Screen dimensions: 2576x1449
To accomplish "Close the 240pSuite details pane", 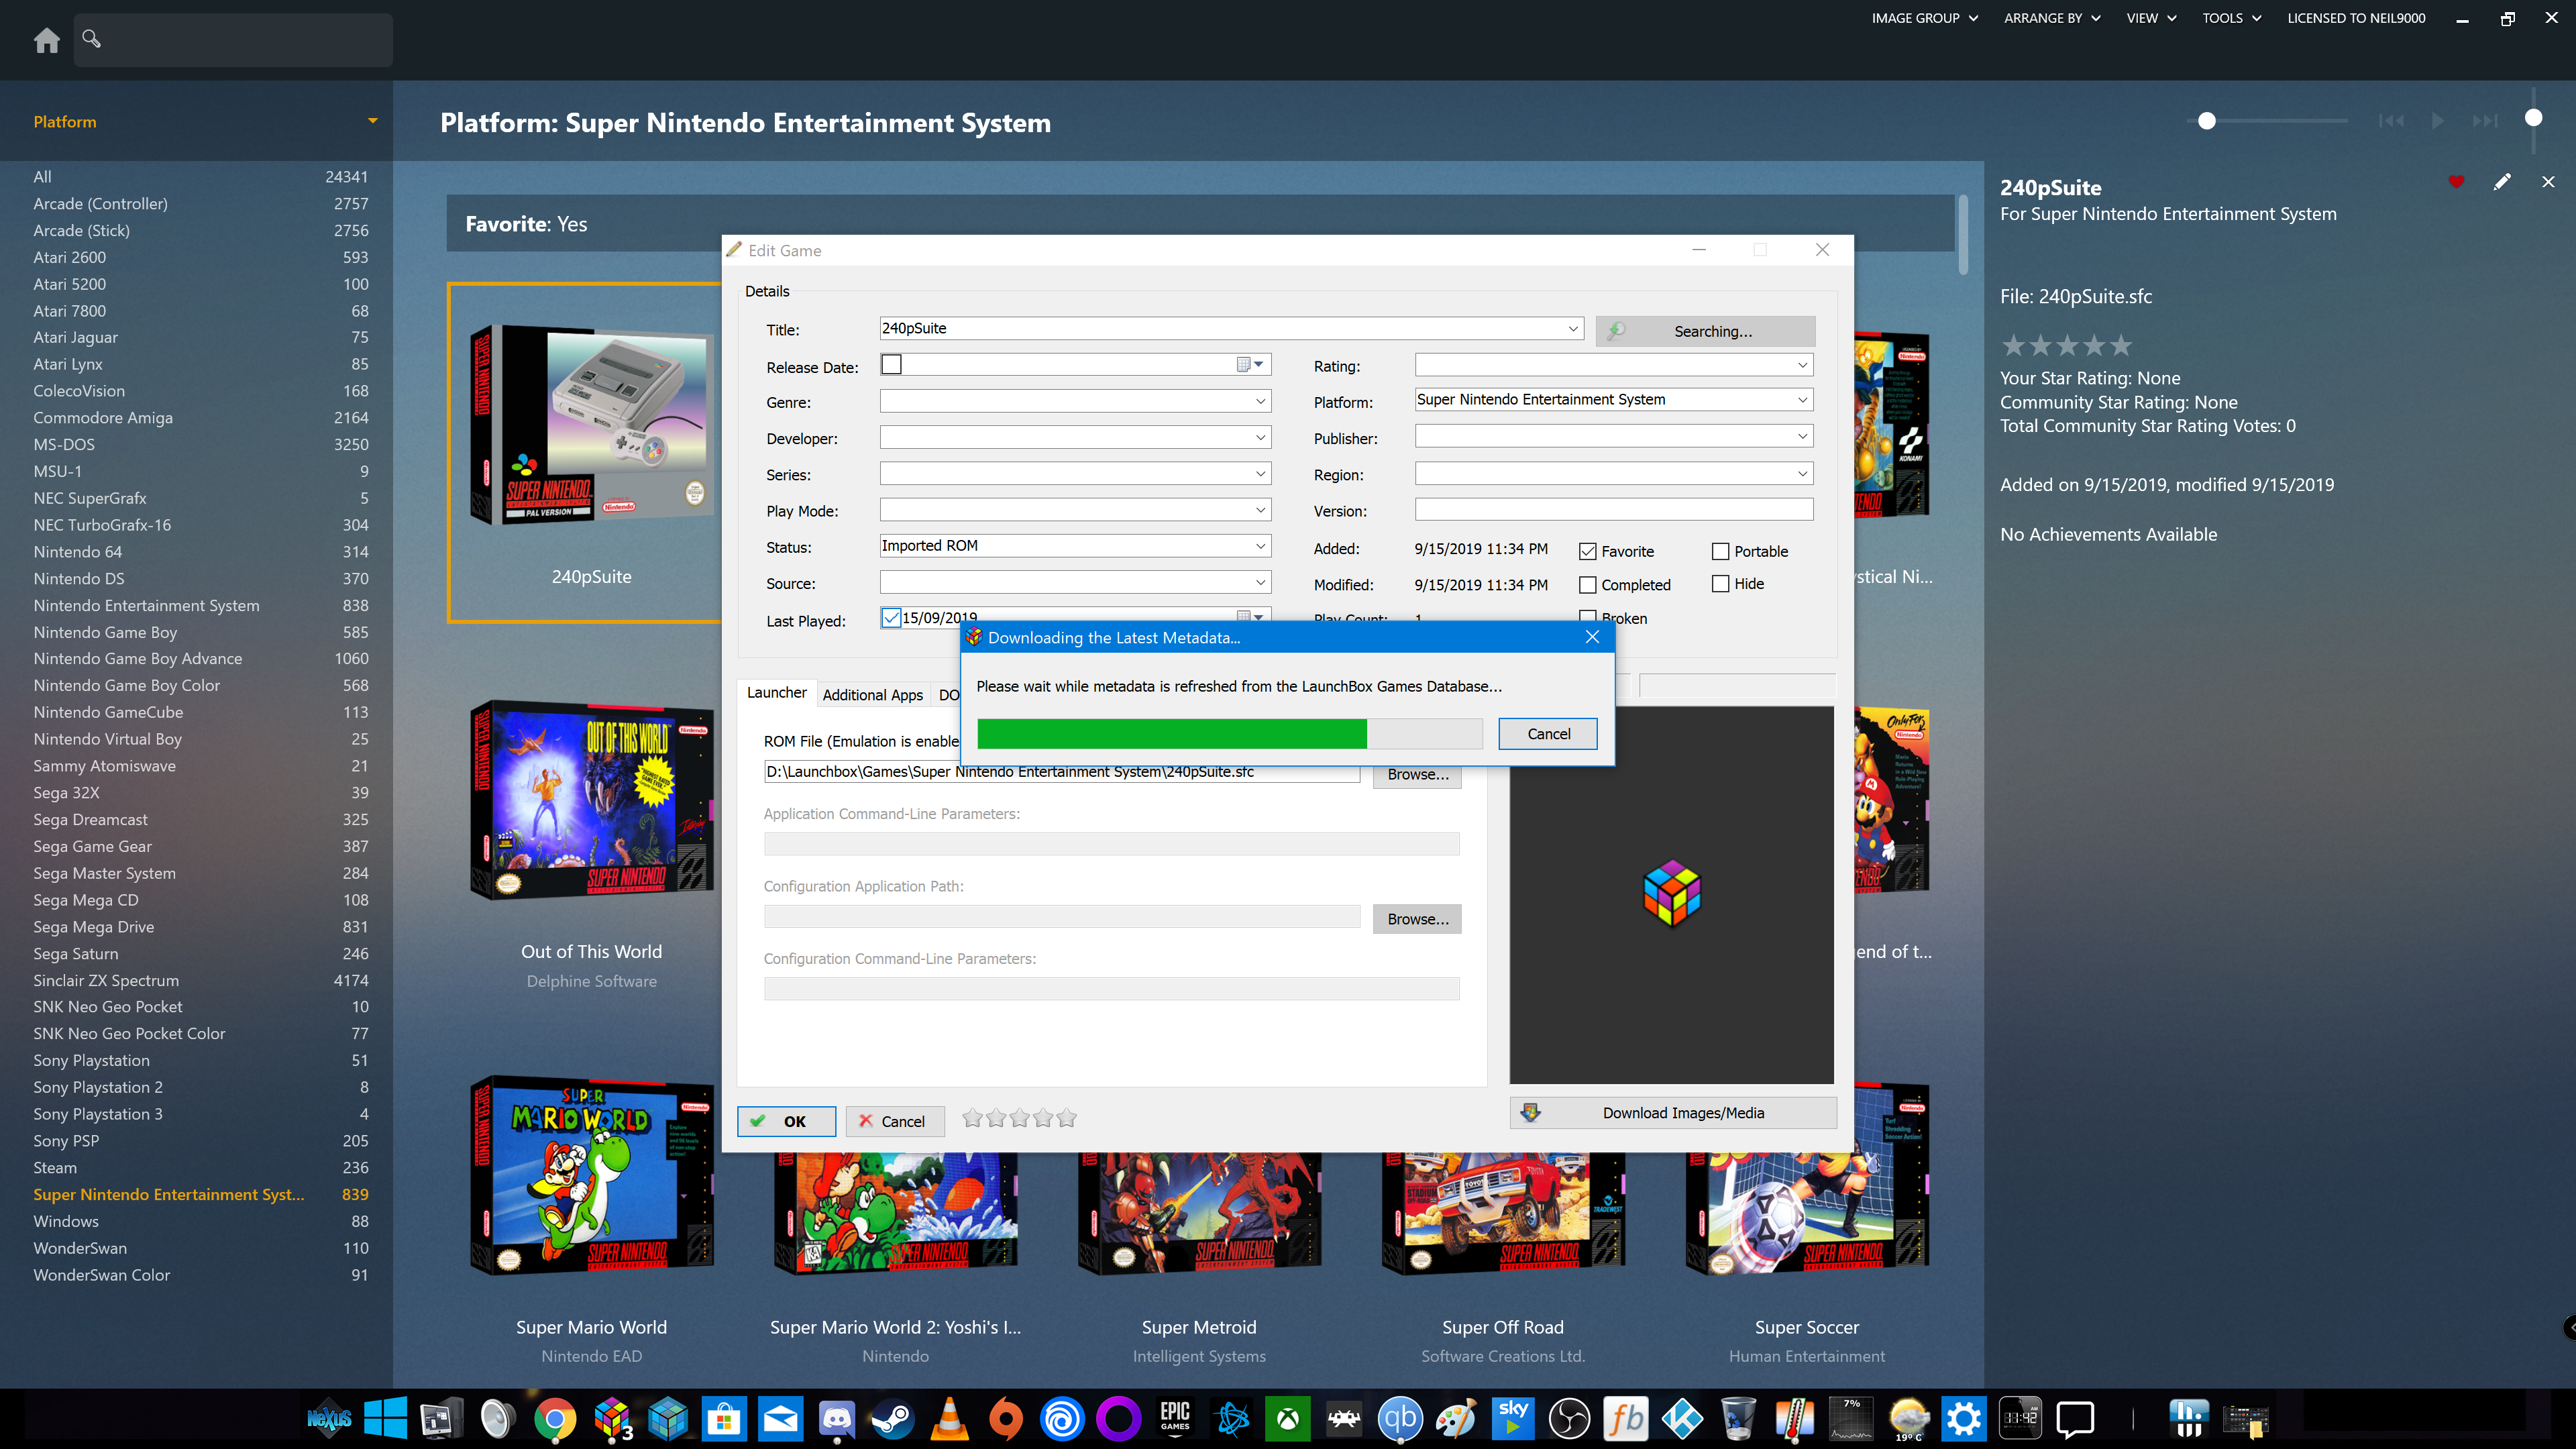I will 2548,182.
